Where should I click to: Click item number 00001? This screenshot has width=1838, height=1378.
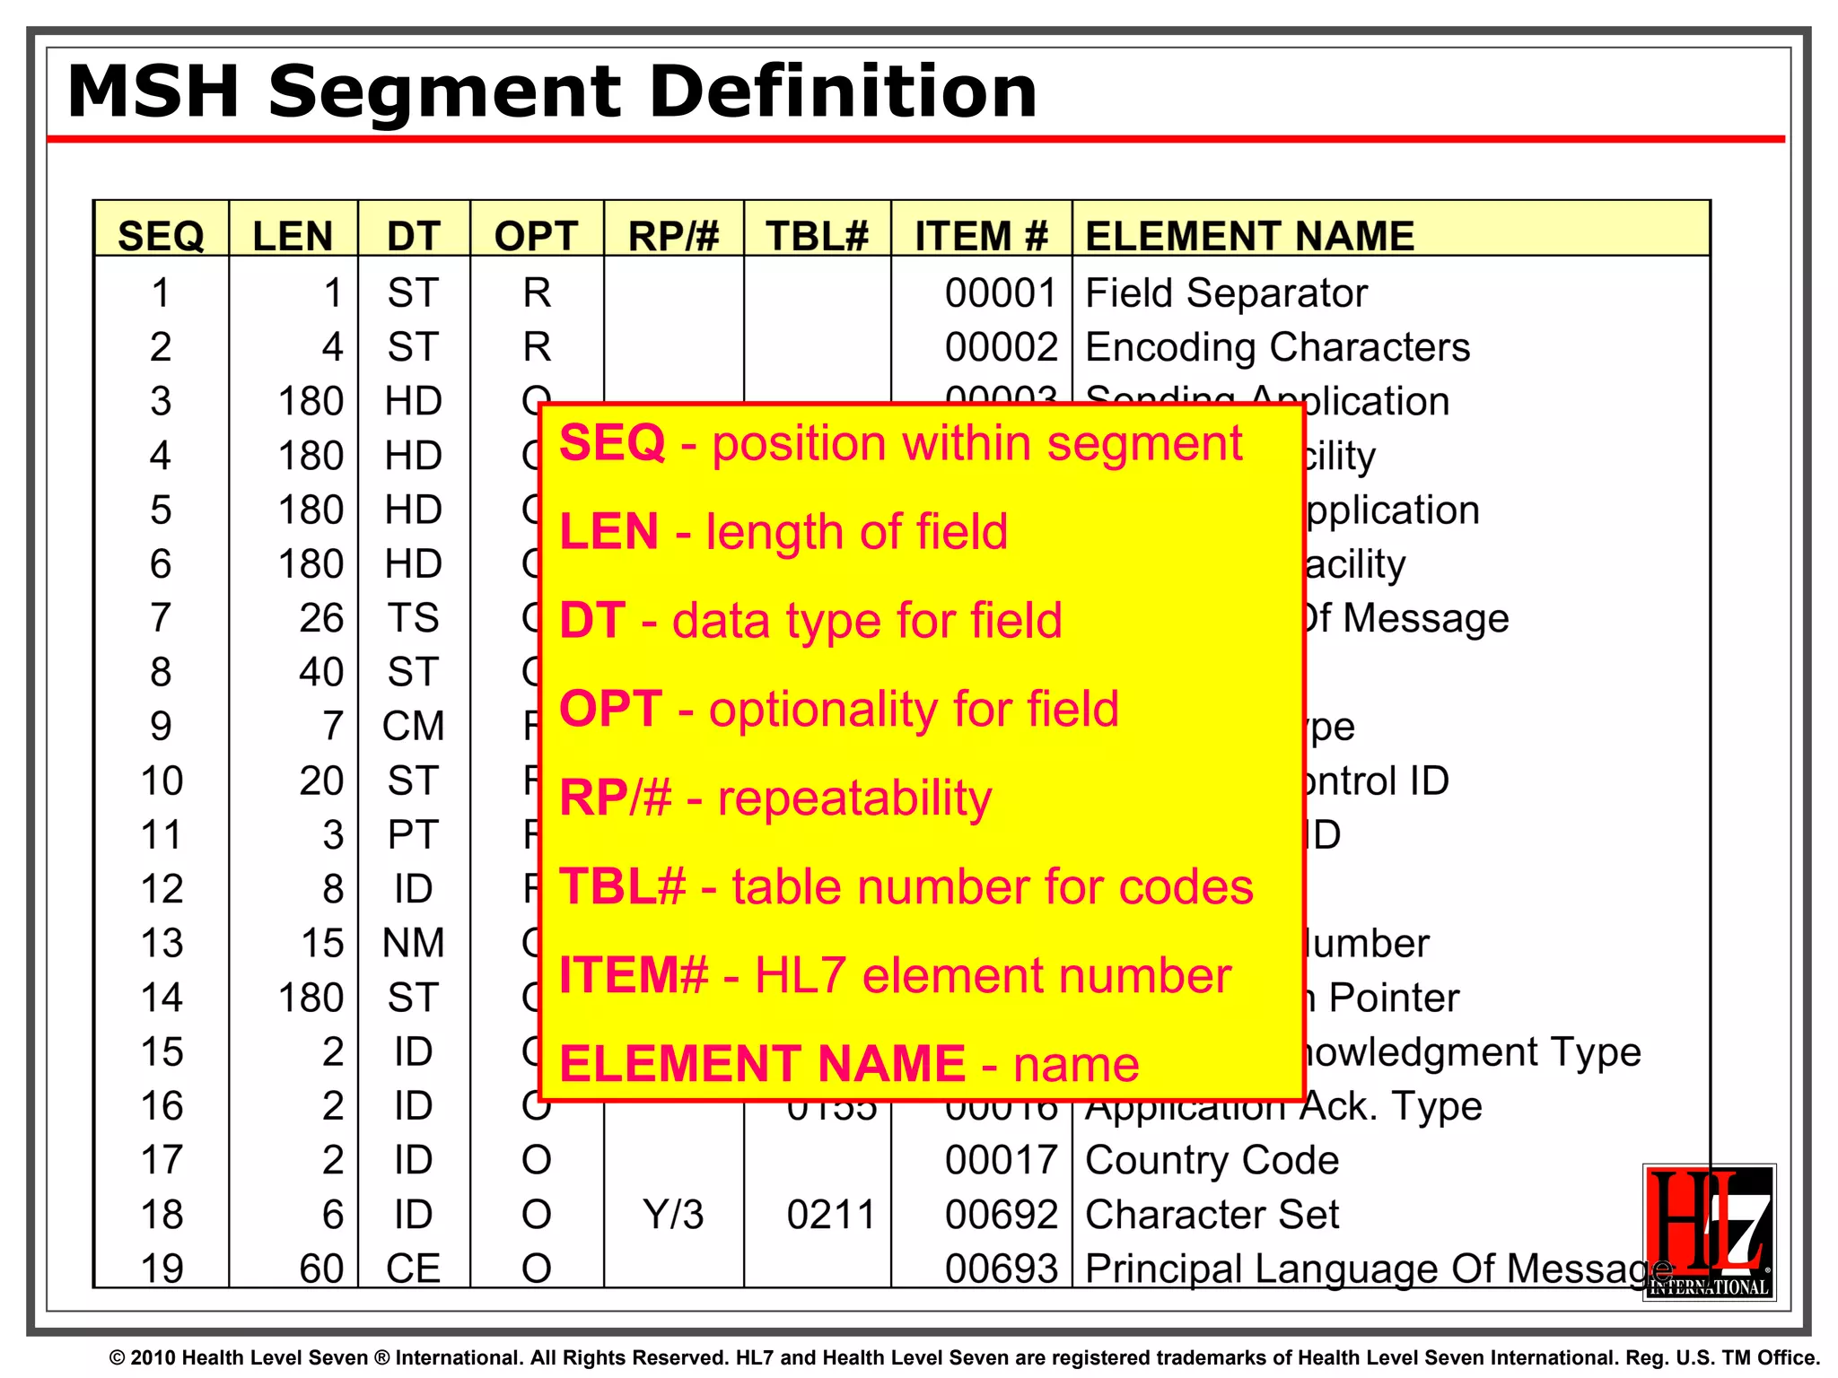pos(1001,293)
